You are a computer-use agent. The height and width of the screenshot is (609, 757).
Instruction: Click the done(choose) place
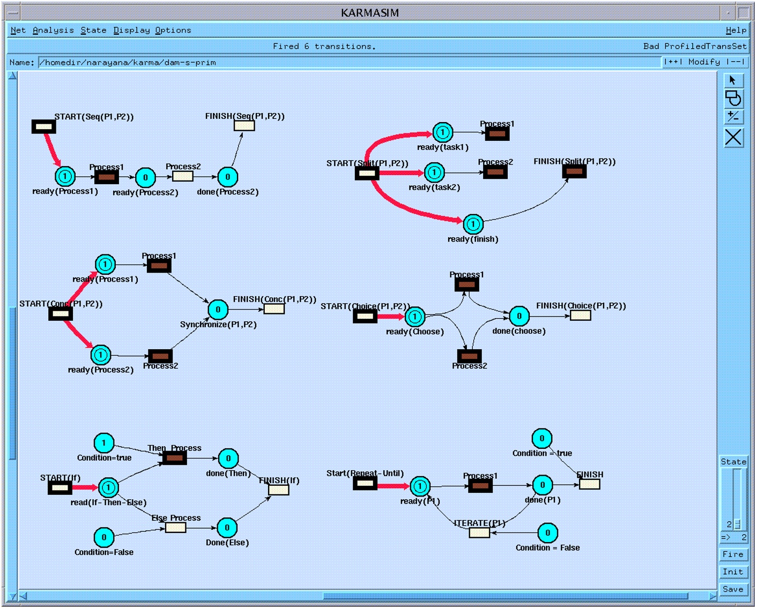[x=519, y=317]
